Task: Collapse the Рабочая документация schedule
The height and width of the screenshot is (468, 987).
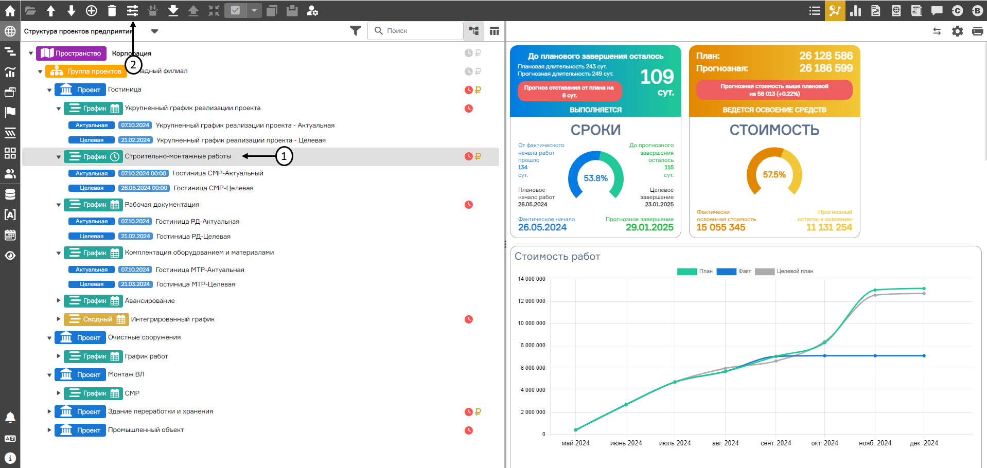Action: click(59, 205)
